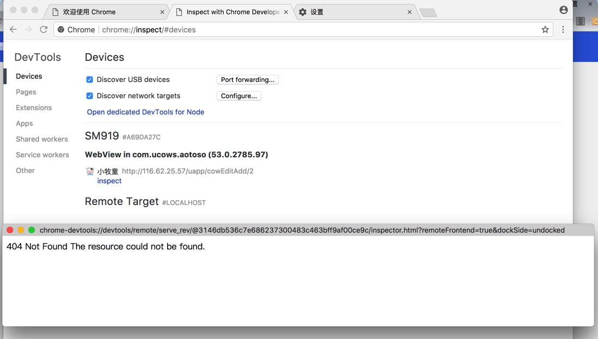Click the Configure button
The width and height of the screenshot is (598, 339).
pyautogui.click(x=239, y=96)
